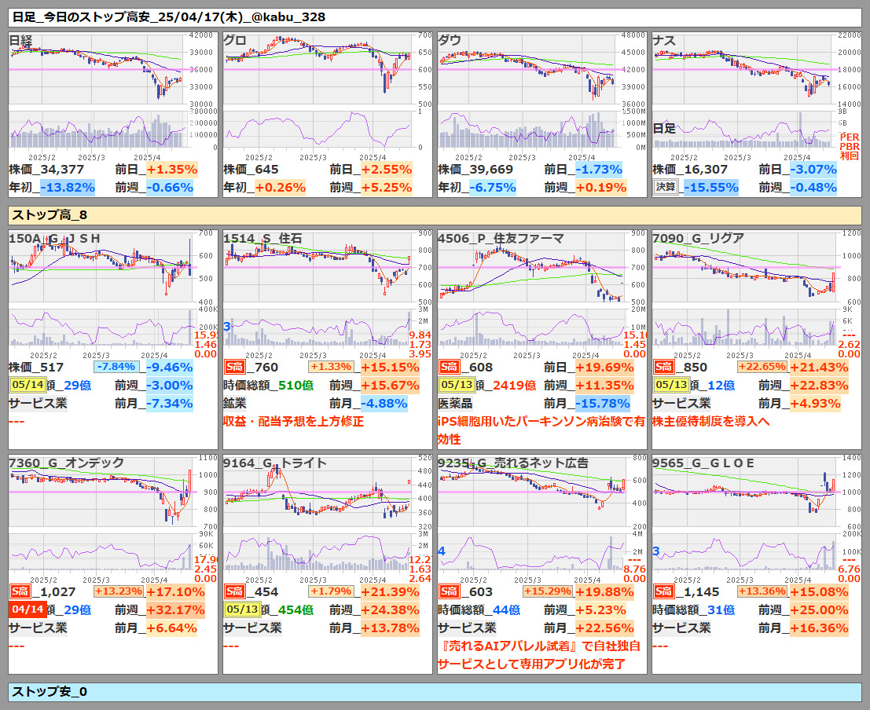
Task: Click the 売れるネット広告 news 売れるAIアパレル試着
Action: 539,655
